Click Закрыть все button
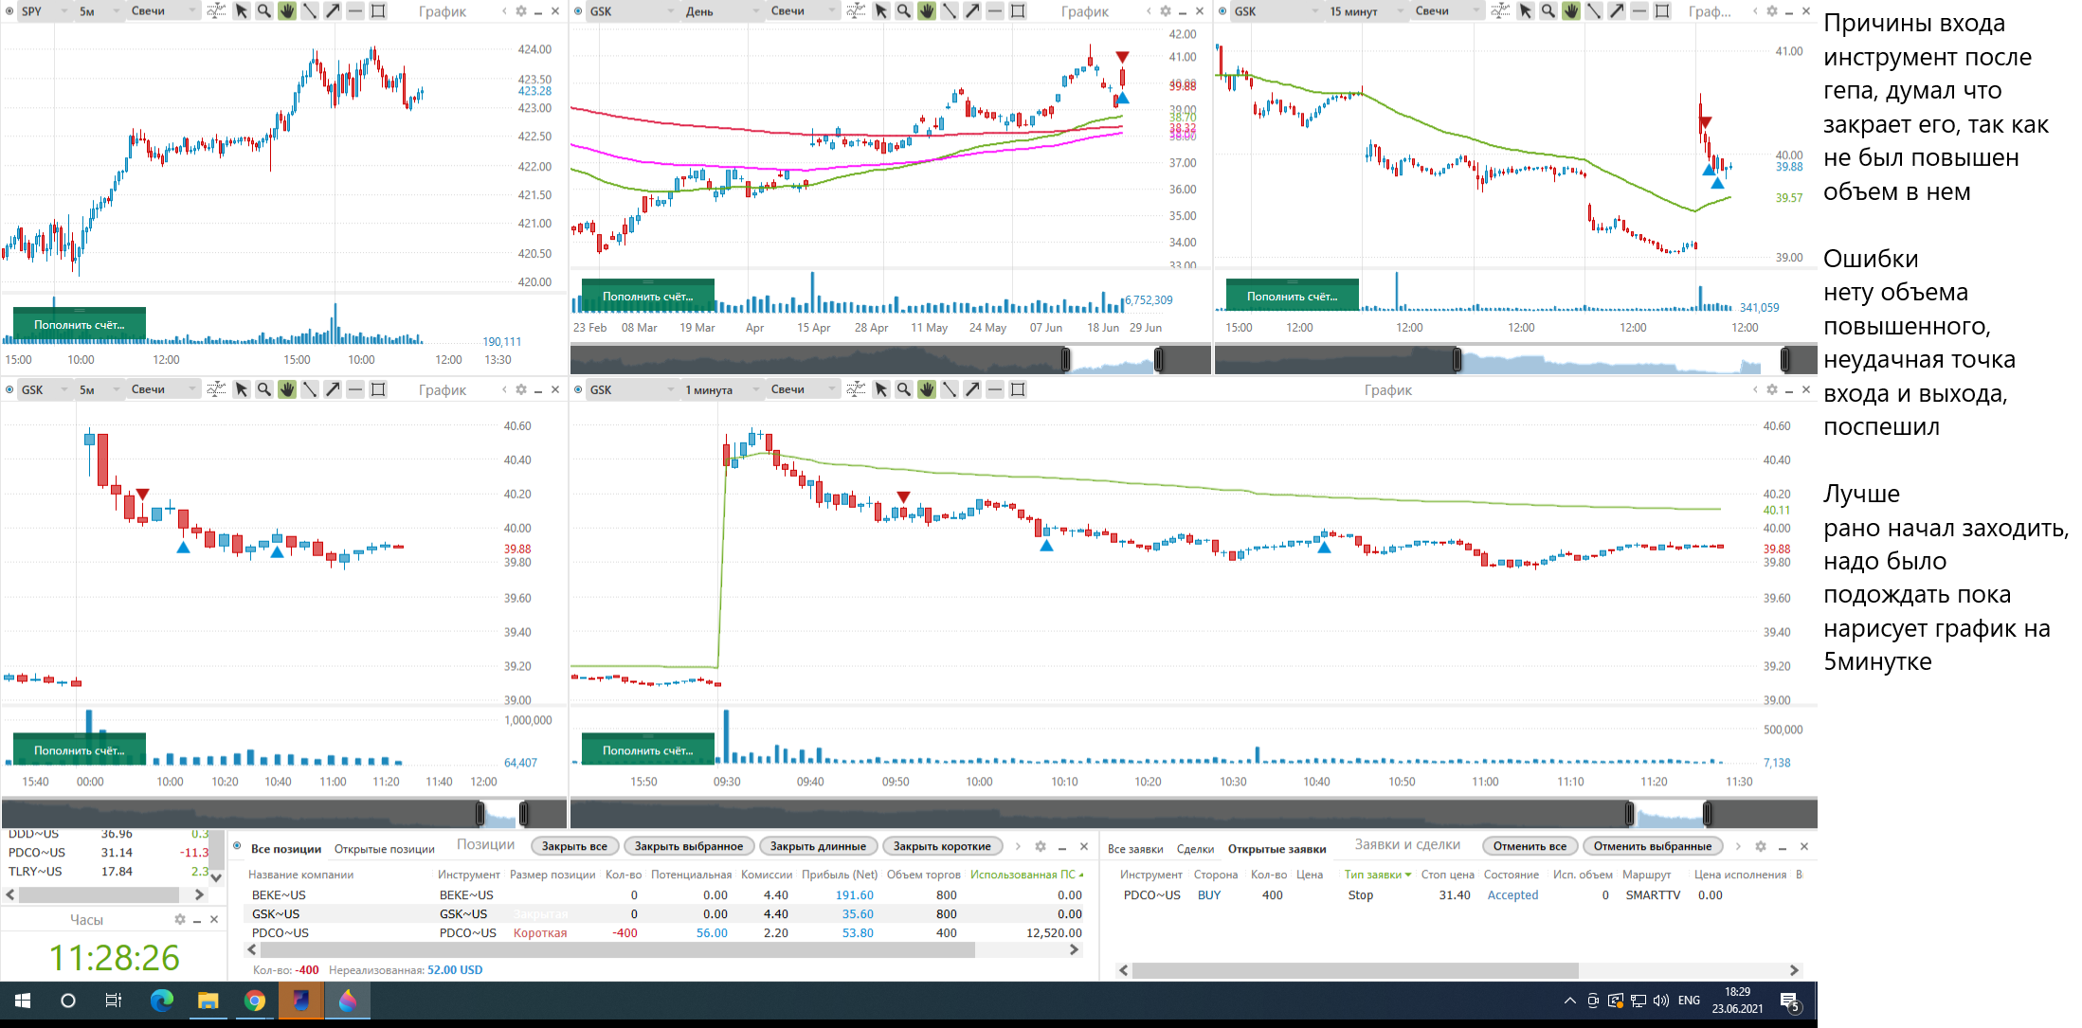 point(574,846)
